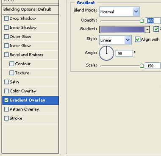Viewport: 161px width, 156px height.
Task: Click the Angle value field showing 90
Action: coord(124,53)
